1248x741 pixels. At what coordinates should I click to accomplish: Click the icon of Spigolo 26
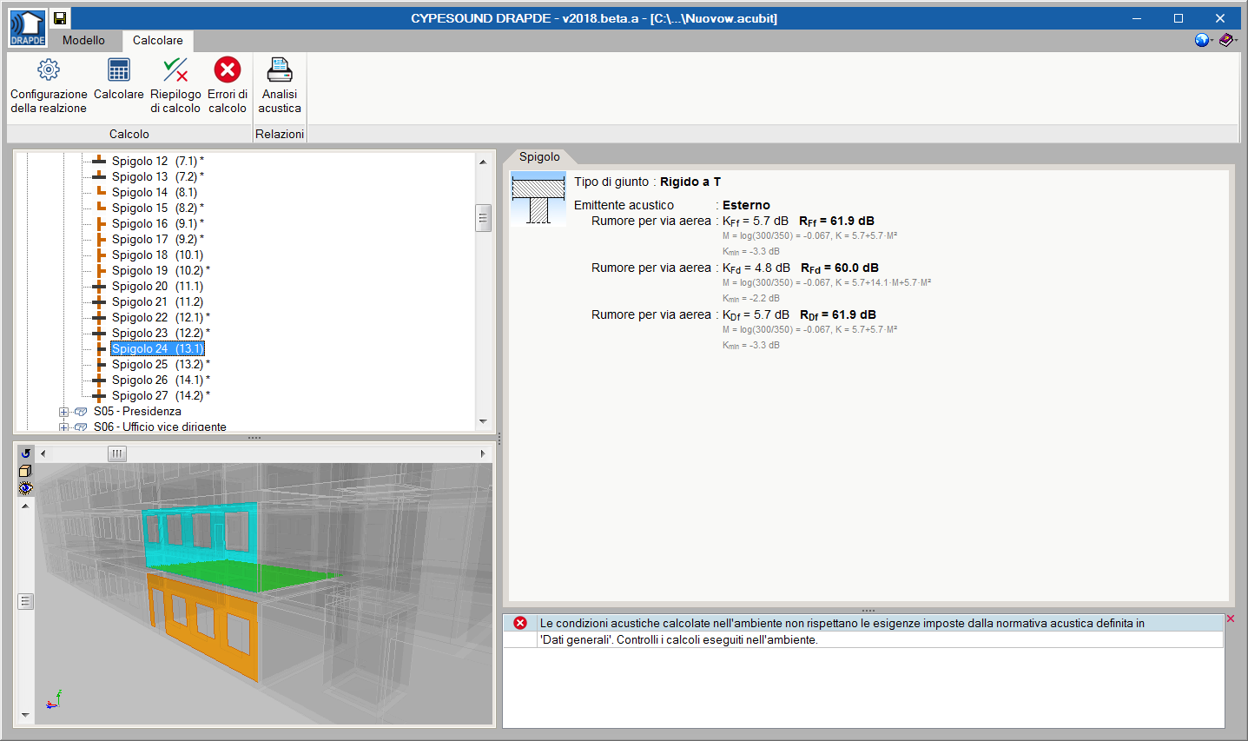[x=99, y=380]
